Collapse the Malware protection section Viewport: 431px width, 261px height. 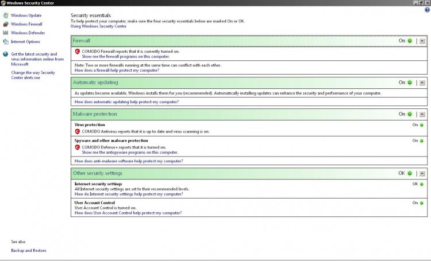422,115
